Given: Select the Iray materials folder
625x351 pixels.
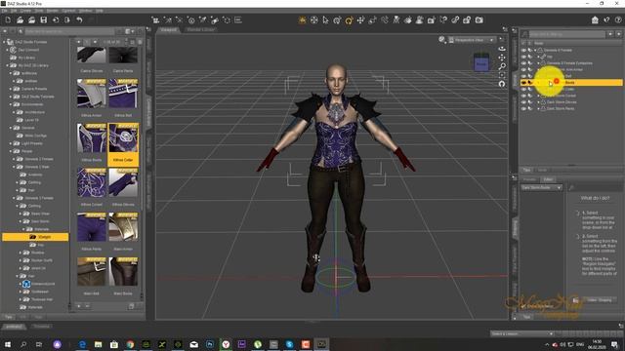Looking at the screenshot, I should [x=40, y=245].
